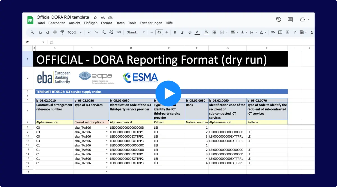The image size is (337, 187).
Task: Toggle bold formatting
Action: [x=175, y=32]
